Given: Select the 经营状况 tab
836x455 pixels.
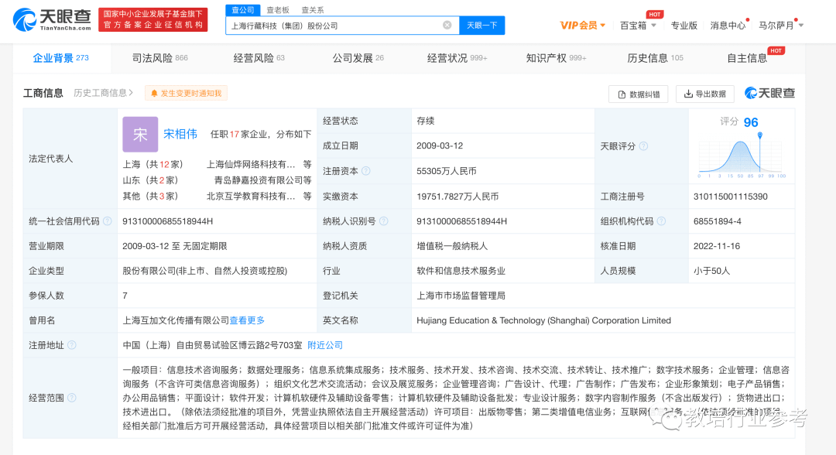Looking at the screenshot, I should click(457, 58).
